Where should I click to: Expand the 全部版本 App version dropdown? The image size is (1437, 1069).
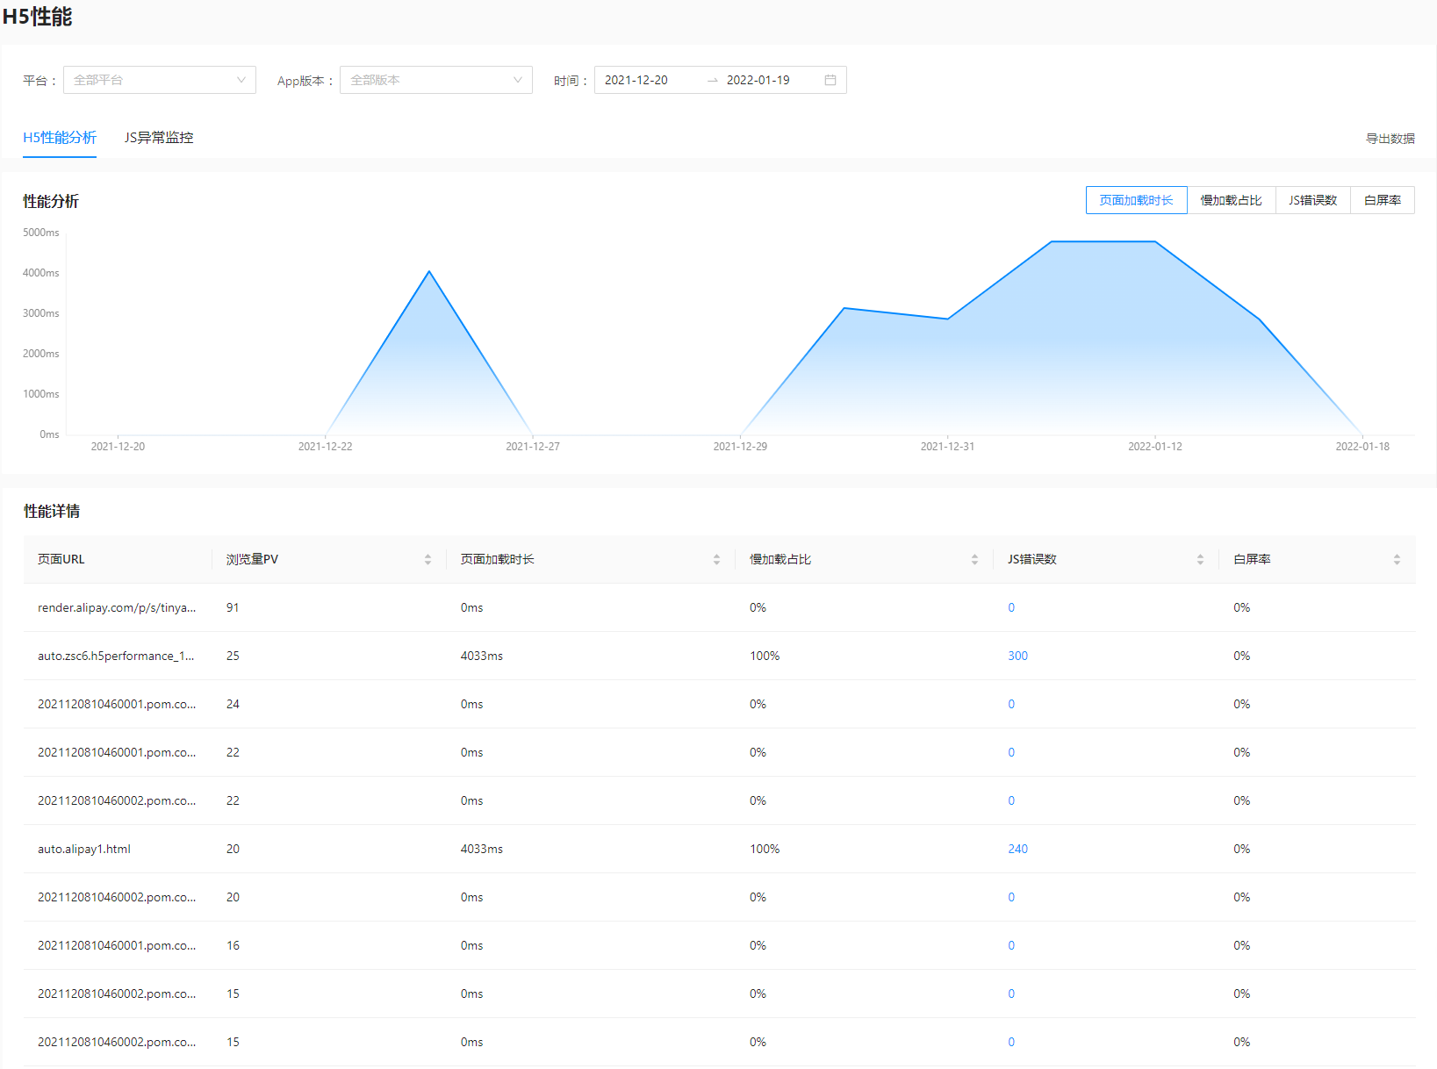coord(436,80)
